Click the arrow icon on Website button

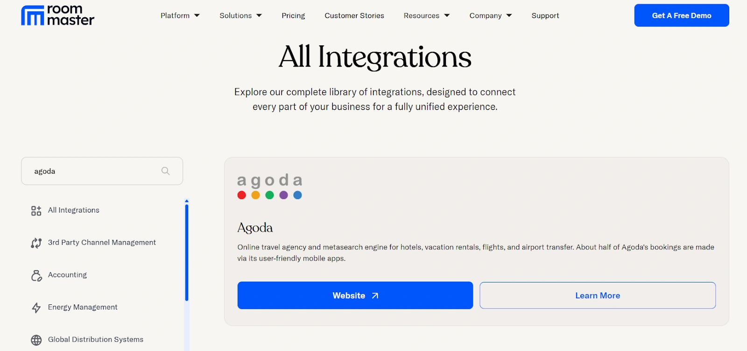click(x=375, y=296)
